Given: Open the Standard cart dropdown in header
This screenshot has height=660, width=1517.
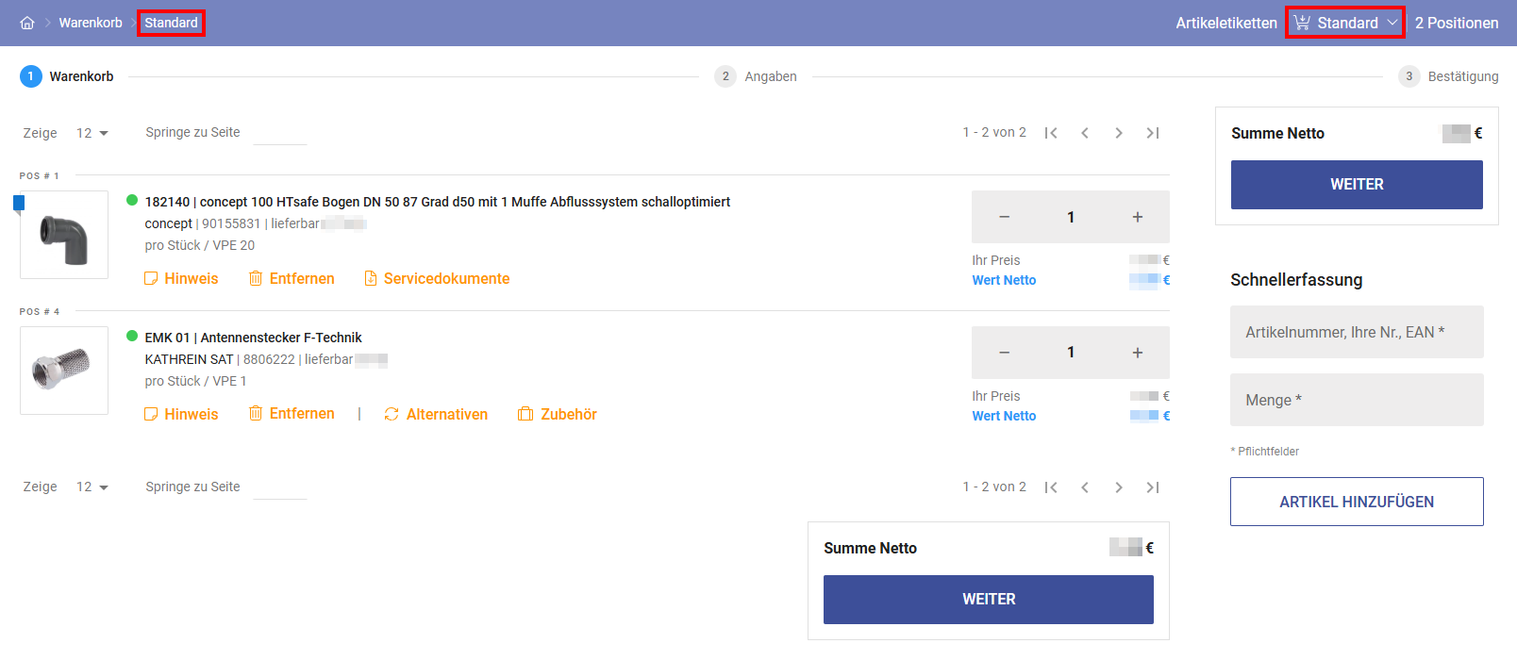Looking at the screenshot, I should [1344, 23].
